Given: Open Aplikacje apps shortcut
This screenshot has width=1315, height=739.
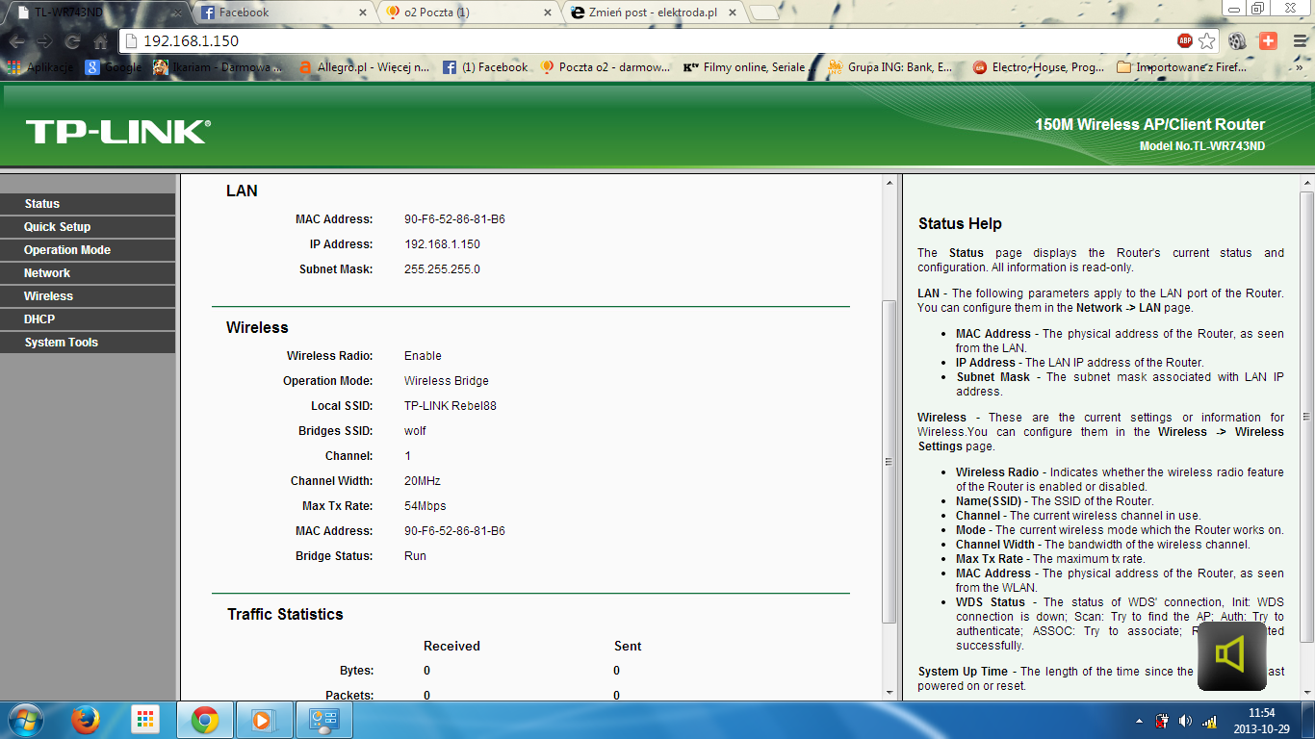Looking at the screenshot, I should [x=39, y=67].
